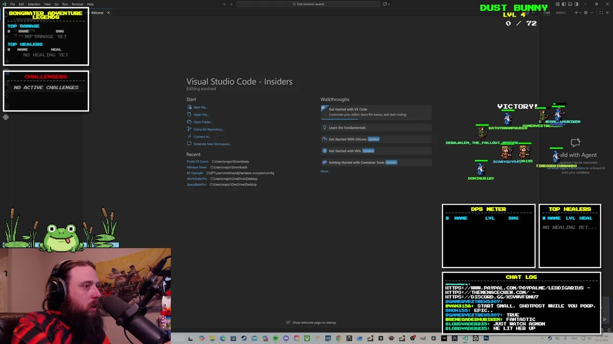The height and width of the screenshot is (344, 613).
Task: Open recent project SpaceBasePro
Action: [x=196, y=184]
